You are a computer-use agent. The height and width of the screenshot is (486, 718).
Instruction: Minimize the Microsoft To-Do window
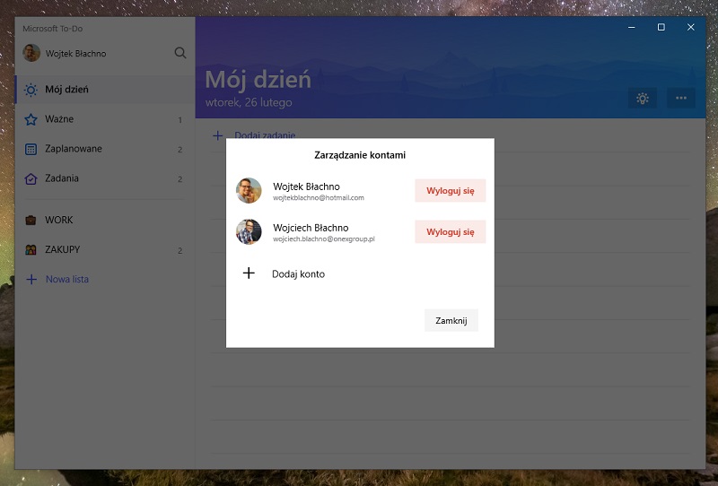pos(632,28)
